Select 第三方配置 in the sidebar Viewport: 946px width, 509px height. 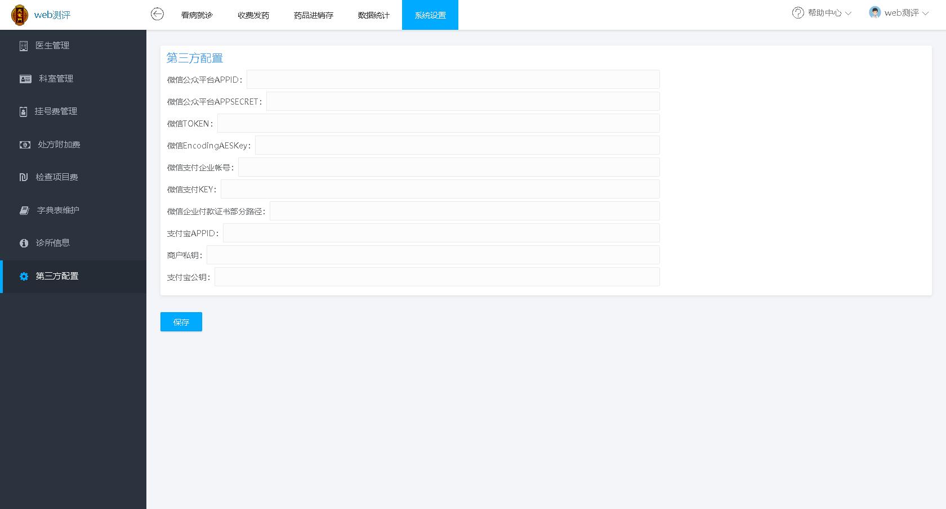tap(73, 276)
